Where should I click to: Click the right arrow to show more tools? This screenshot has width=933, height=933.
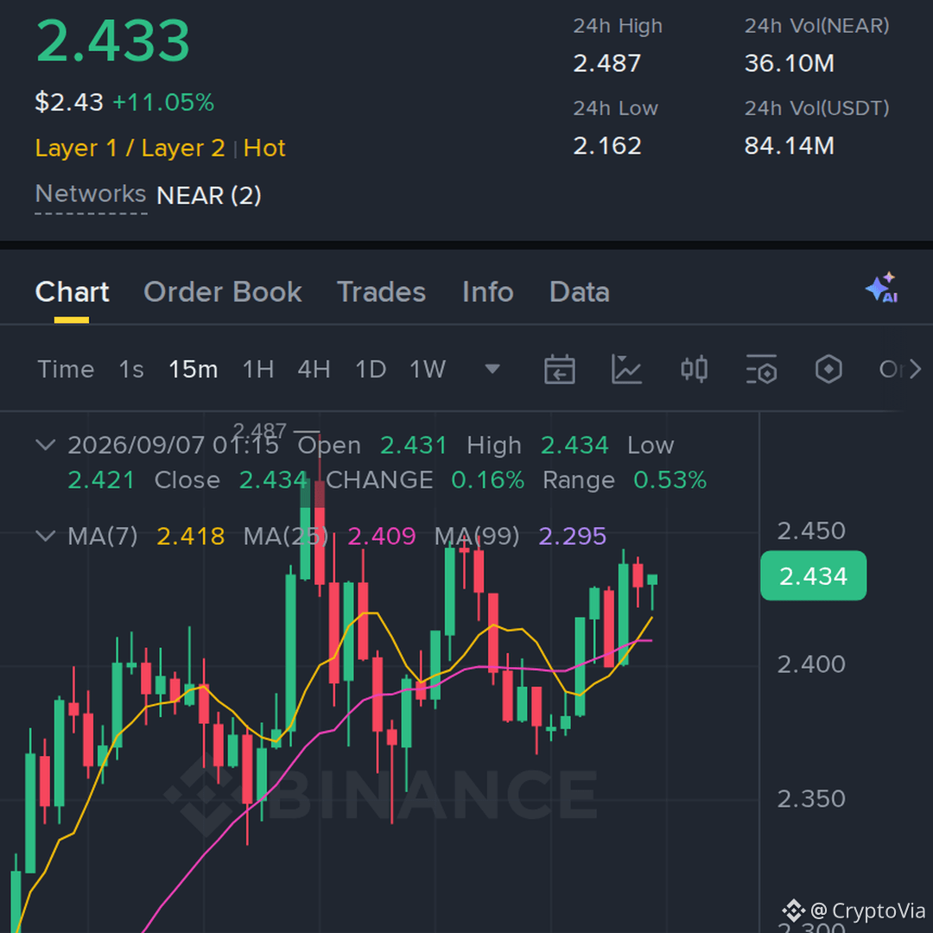click(x=915, y=370)
